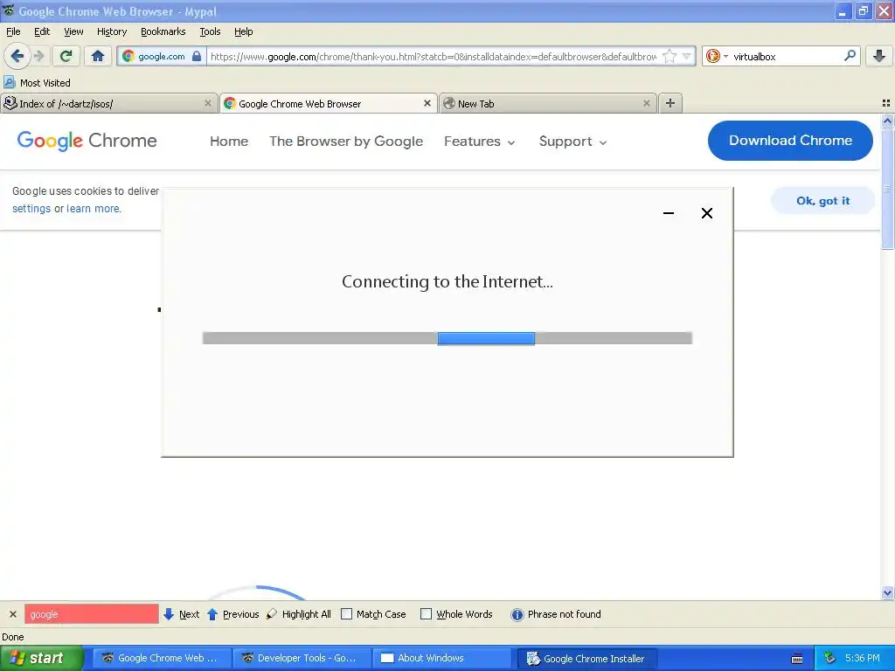Enable the Match Case checkbox
The width and height of the screenshot is (895, 671).
click(346, 614)
